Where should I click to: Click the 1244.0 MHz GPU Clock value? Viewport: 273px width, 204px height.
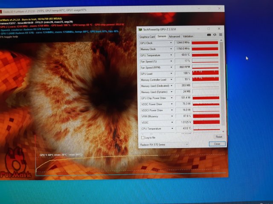(183, 42)
